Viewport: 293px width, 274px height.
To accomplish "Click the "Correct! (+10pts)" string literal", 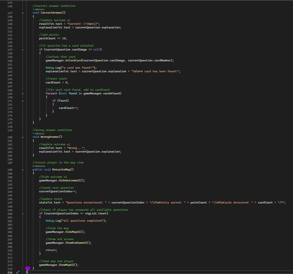I will (x=83, y=24).
